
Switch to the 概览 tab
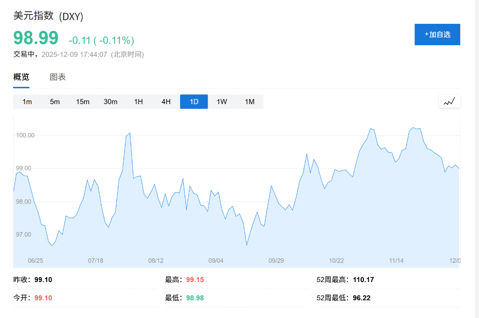pos(21,77)
